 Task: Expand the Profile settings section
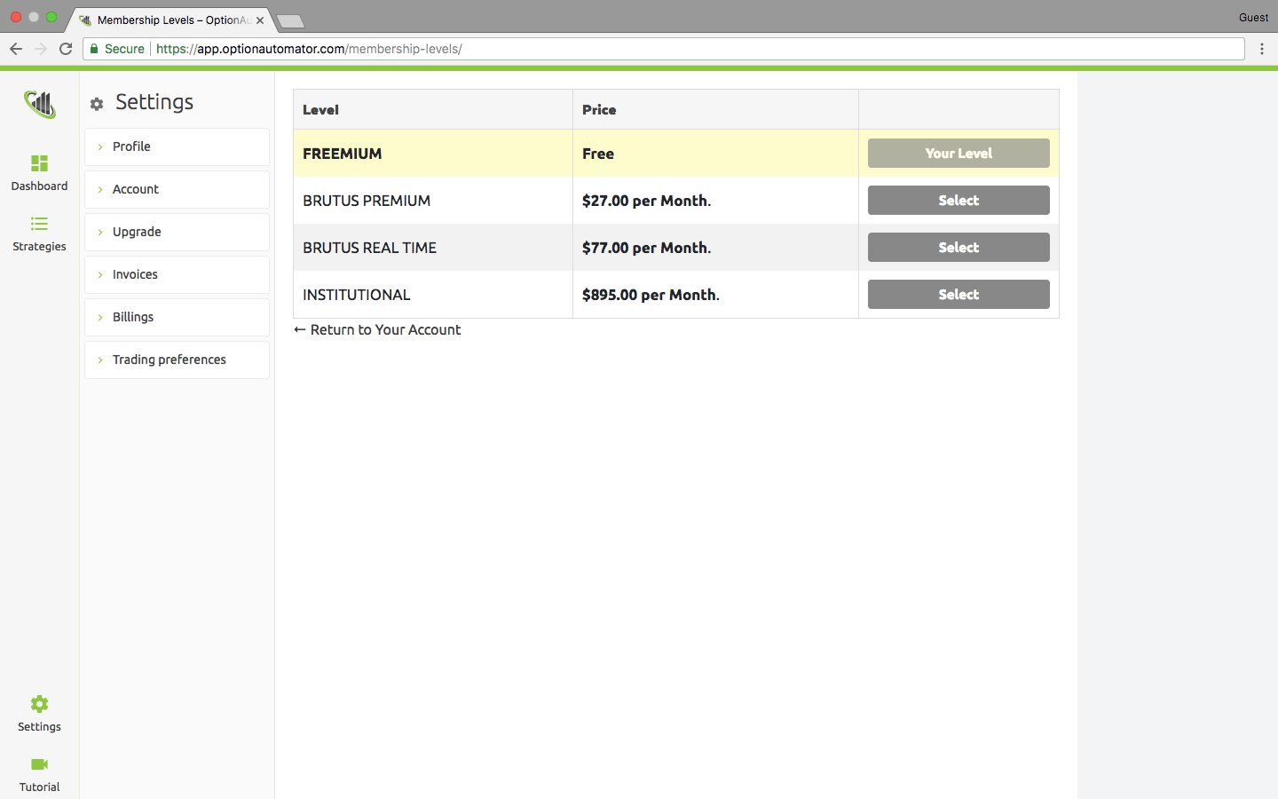[131, 146]
